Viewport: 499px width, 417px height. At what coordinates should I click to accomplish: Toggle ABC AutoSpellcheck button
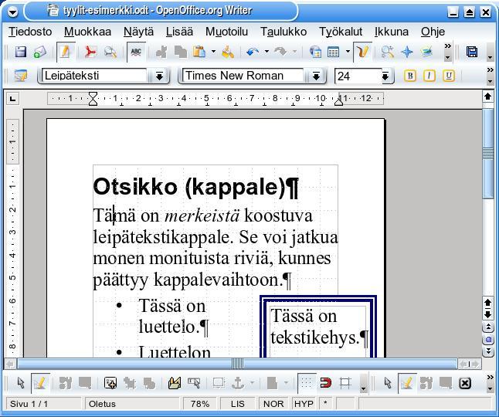136,52
